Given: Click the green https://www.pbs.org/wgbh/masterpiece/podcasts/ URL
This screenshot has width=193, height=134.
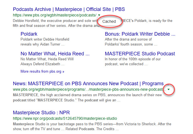Looking at the screenshot, I should pos(55,15).
